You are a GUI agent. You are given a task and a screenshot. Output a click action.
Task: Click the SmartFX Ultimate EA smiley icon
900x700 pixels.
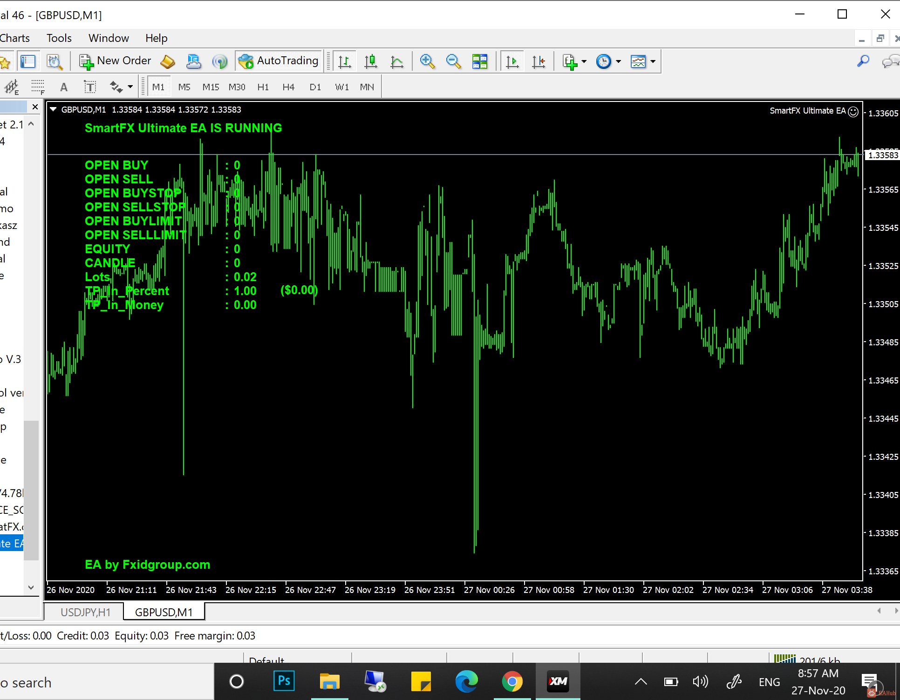point(853,111)
